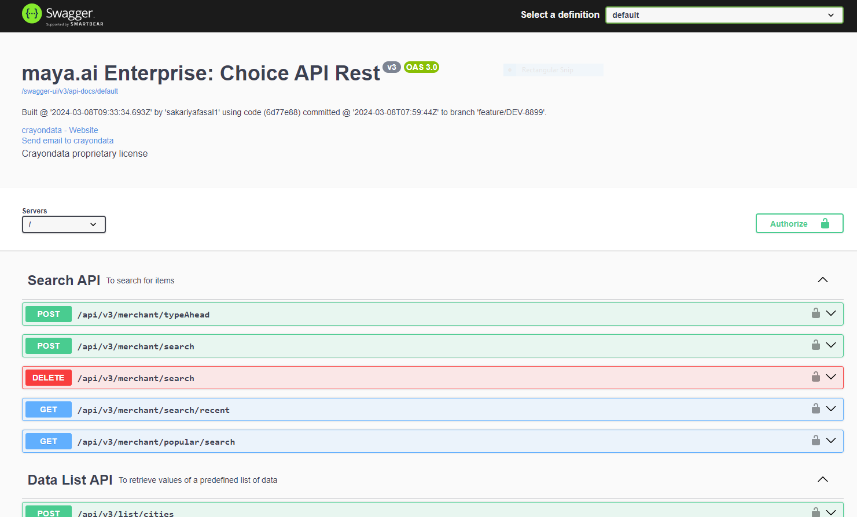The height and width of the screenshot is (517, 857).
Task: Collapse the Search API section
Action: pos(822,280)
